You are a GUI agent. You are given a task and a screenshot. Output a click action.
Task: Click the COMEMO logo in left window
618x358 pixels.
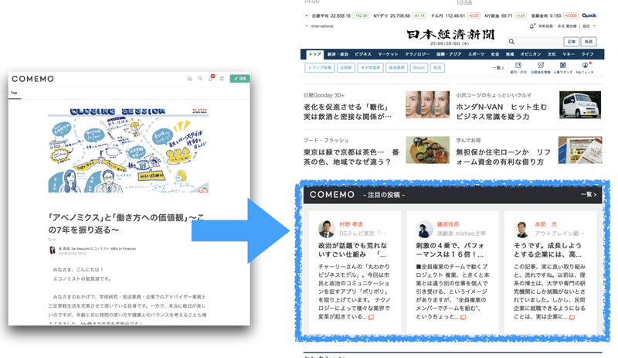pos(32,79)
